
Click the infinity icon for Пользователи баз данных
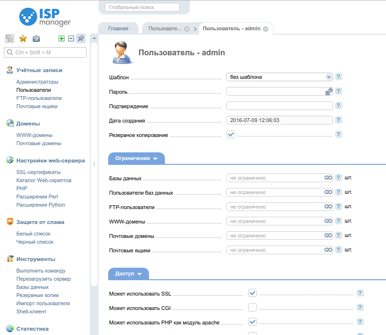tap(328, 192)
